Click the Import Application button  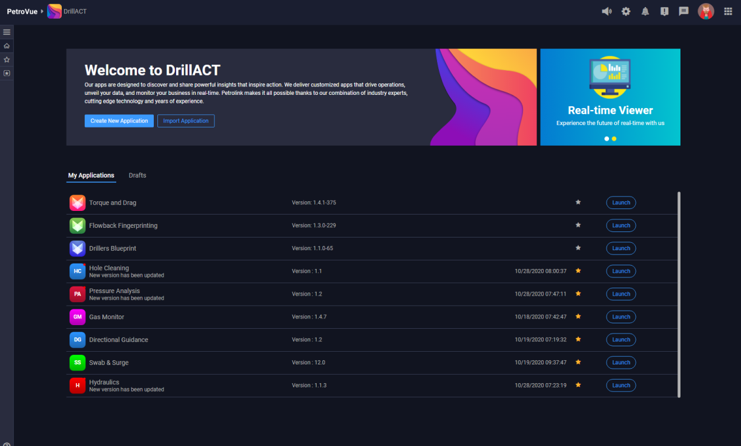(x=186, y=121)
